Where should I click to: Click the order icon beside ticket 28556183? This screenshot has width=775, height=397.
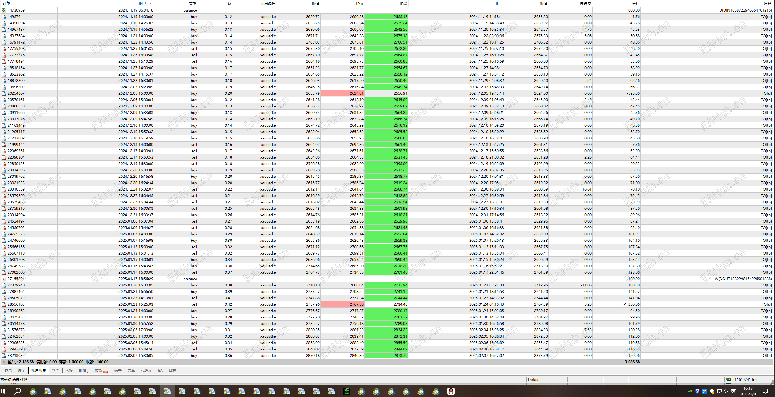(x=4, y=304)
